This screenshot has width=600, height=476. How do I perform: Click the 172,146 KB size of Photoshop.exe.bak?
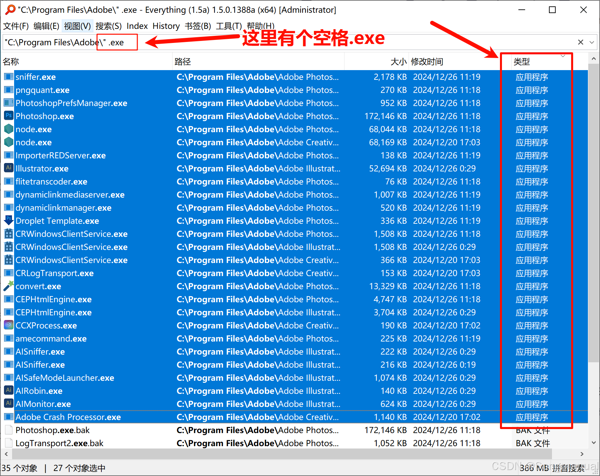[385, 430]
